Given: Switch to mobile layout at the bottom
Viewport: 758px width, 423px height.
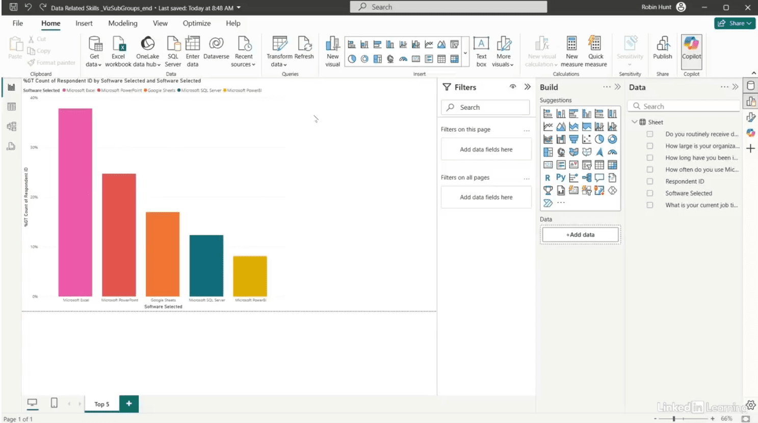Looking at the screenshot, I should (x=54, y=403).
